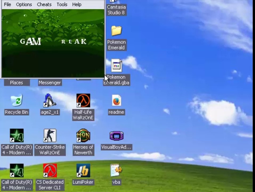Image resolution: width=255 pixels, height=192 pixels.
Task: Select the vba settings file icon
Action: (x=116, y=170)
